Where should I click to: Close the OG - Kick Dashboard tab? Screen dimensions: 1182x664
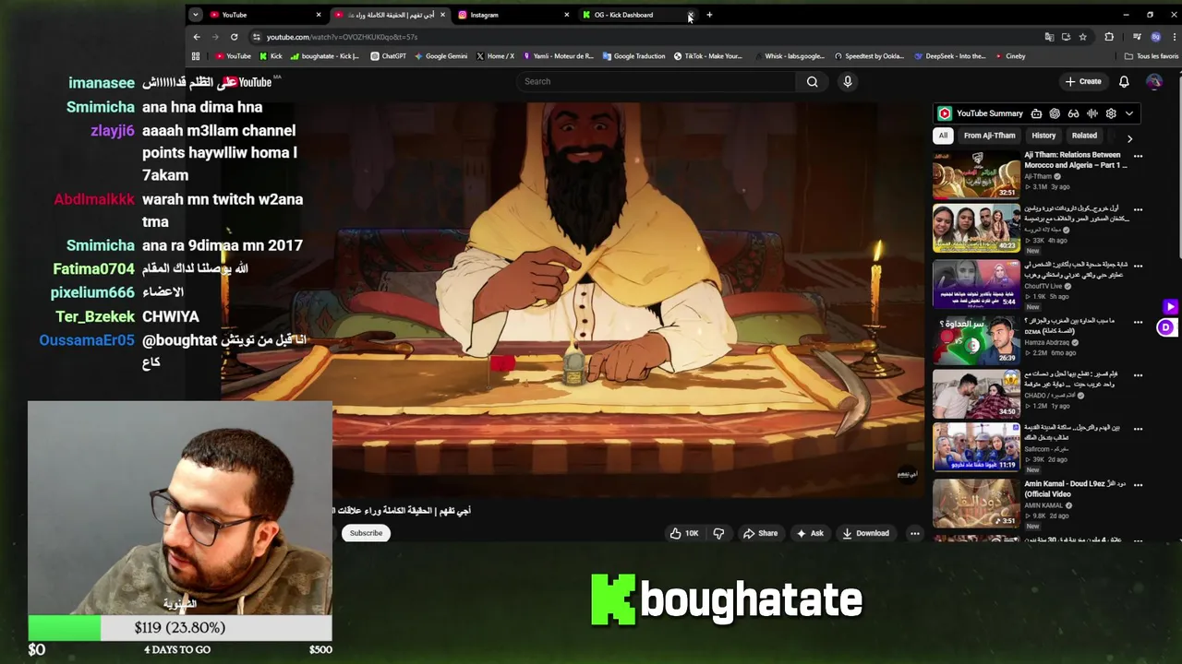[690, 15]
